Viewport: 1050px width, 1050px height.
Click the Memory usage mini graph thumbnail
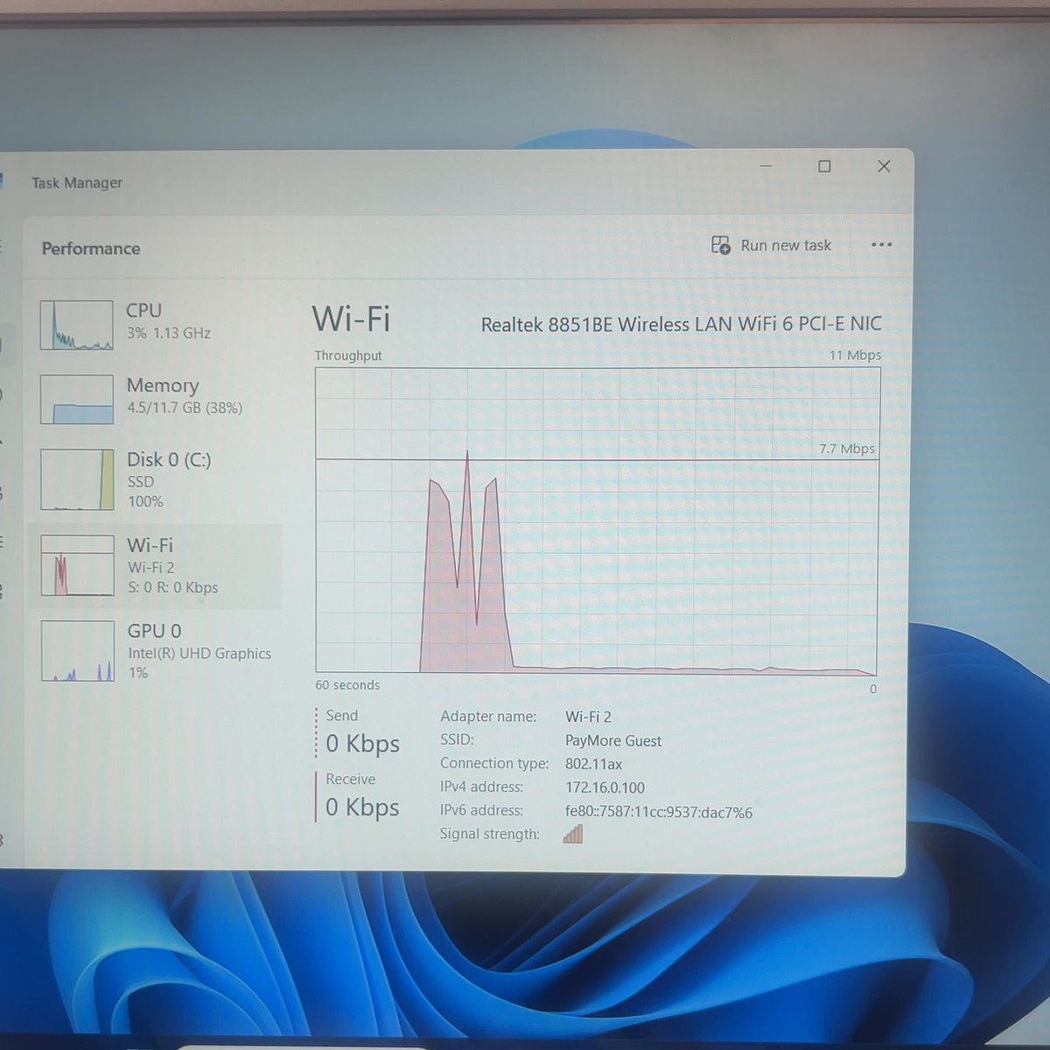(x=77, y=400)
